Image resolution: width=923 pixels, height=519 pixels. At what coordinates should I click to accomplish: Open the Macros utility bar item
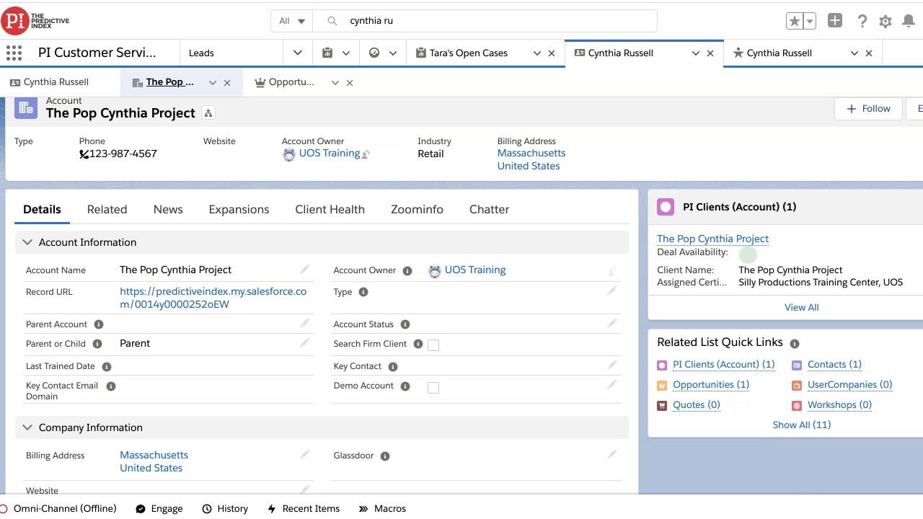383,508
